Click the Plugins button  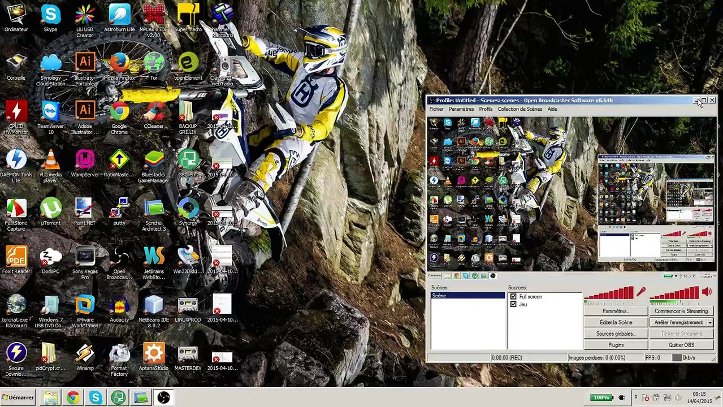coord(616,345)
